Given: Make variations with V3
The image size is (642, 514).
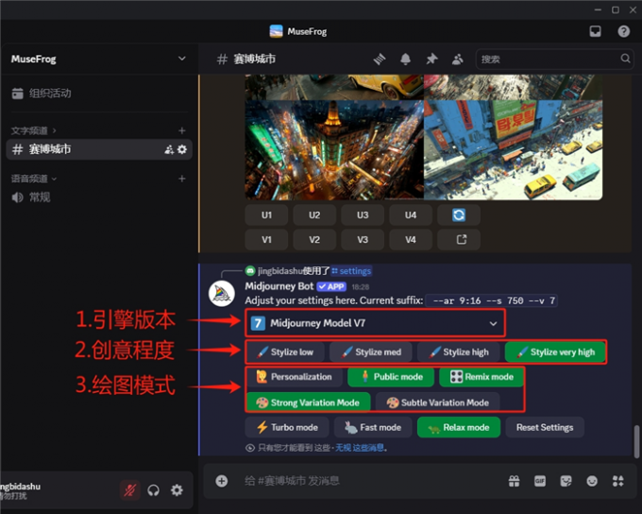Looking at the screenshot, I should click(x=363, y=239).
